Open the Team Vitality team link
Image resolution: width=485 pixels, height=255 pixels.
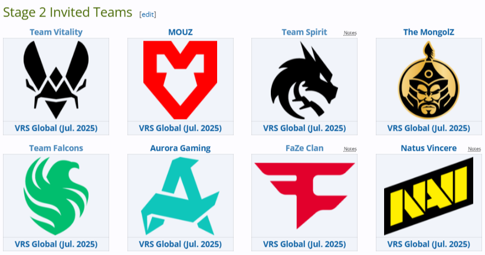56,32
